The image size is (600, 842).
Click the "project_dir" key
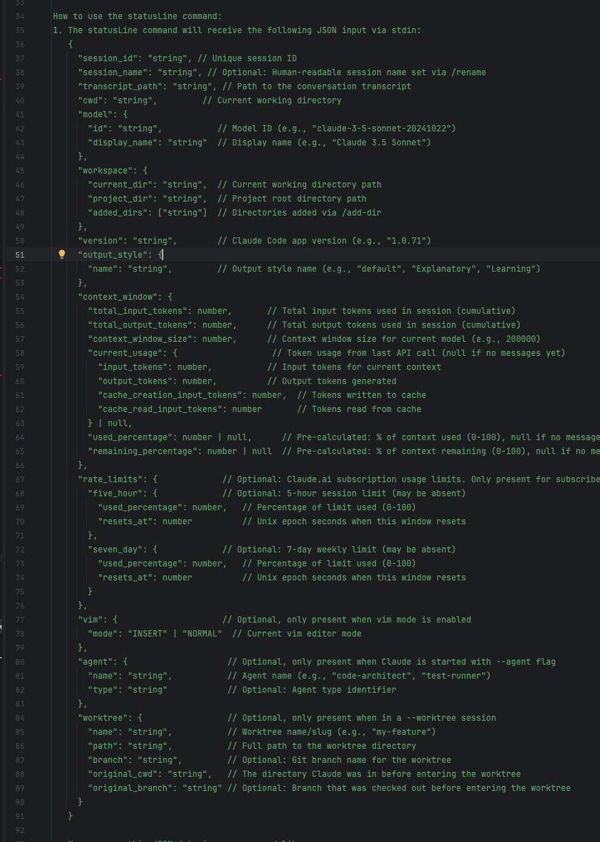(x=120, y=198)
